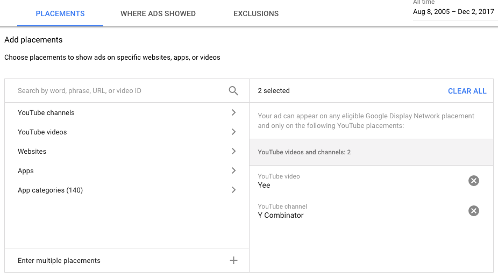Switch to the Placements tab
Image resolution: width=498 pixels, height=278 pixels.
coord(60,13)
